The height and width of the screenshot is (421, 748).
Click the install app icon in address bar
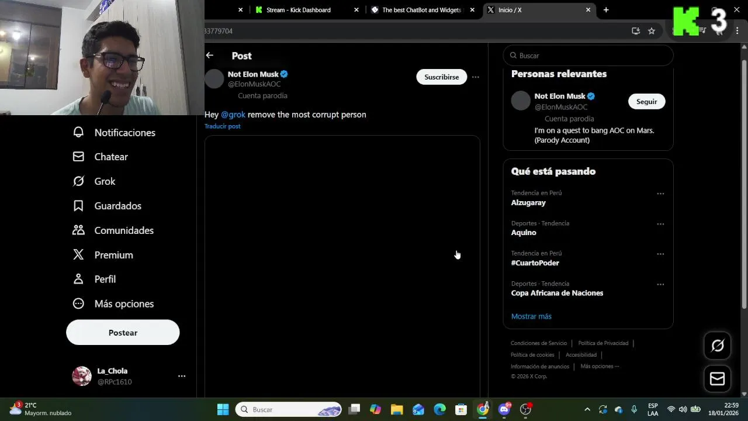pyautogui.click(x=636, y=31)
